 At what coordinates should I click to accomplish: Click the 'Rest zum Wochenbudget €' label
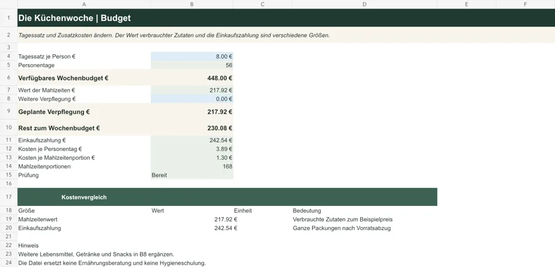59,128
